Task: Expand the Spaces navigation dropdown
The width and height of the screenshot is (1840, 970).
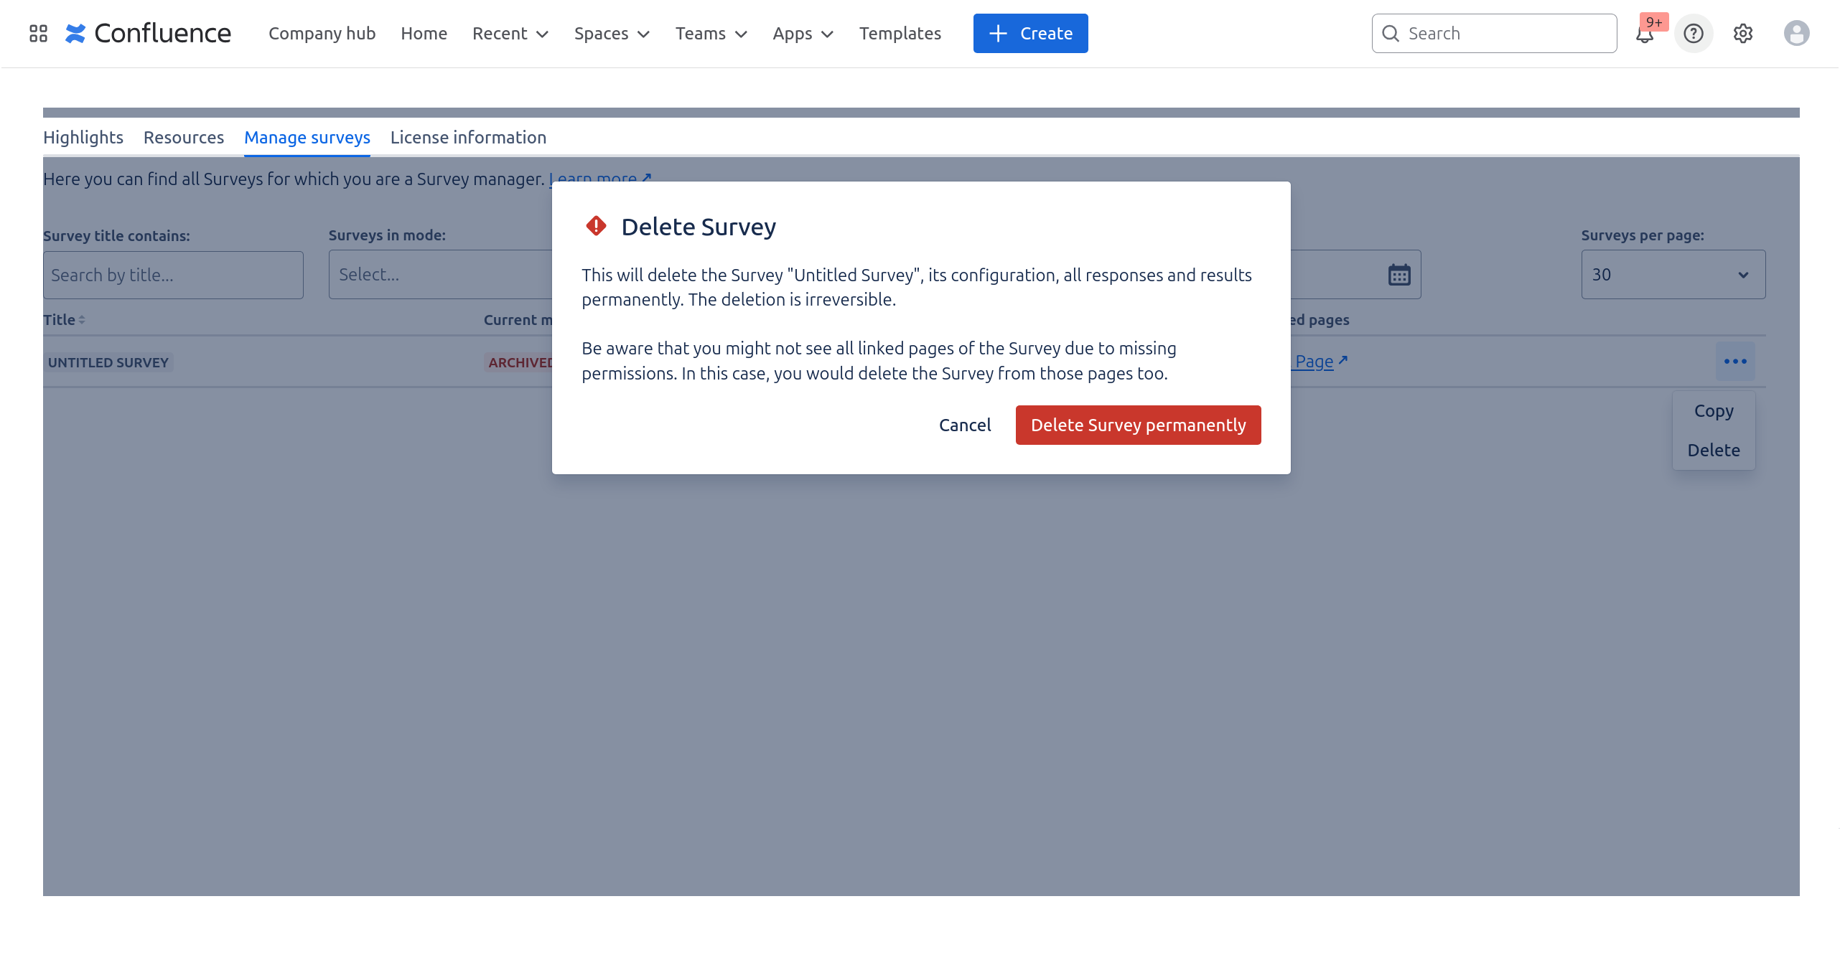Action: point(611,33)
